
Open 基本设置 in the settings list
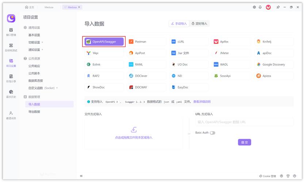point(34,35)
